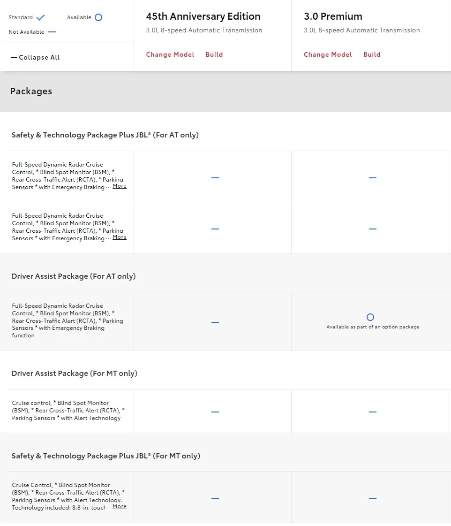The width and height of the screenshot is (451, 526).
Task: Expand More in second Safety & Technology AT row
Action: 120,237
